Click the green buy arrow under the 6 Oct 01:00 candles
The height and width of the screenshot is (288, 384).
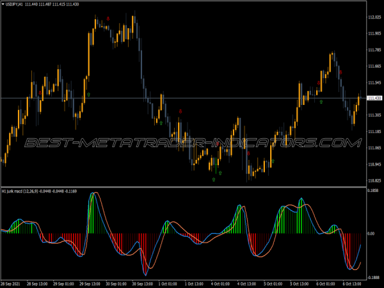(x=321, y=101)
